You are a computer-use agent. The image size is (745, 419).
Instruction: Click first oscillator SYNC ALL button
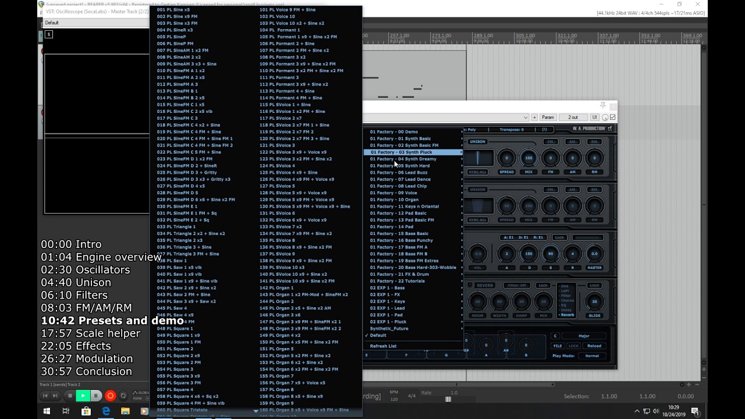click(477, 172)
